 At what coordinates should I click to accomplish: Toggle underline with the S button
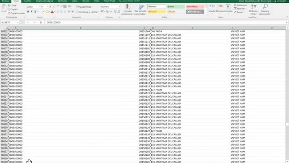pyautogui.click(x=35, y=12)
